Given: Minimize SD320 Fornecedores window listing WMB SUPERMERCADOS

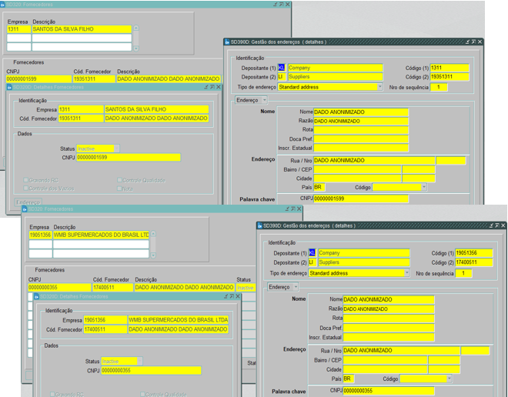Looking at the screenshot, I should tap(287, 209).
